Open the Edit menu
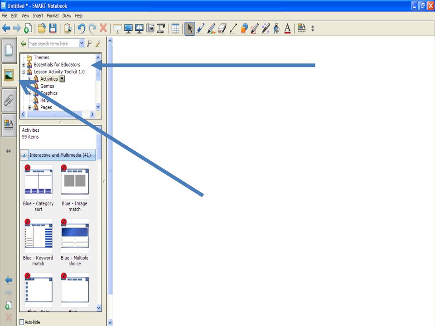 tap(14, 15)
